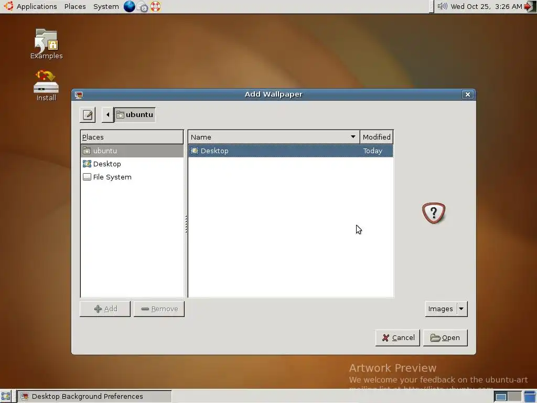The height and width of the screenshot is (403, 537).
Task: Open the help lifesaver icon
Action: [155, 6]
